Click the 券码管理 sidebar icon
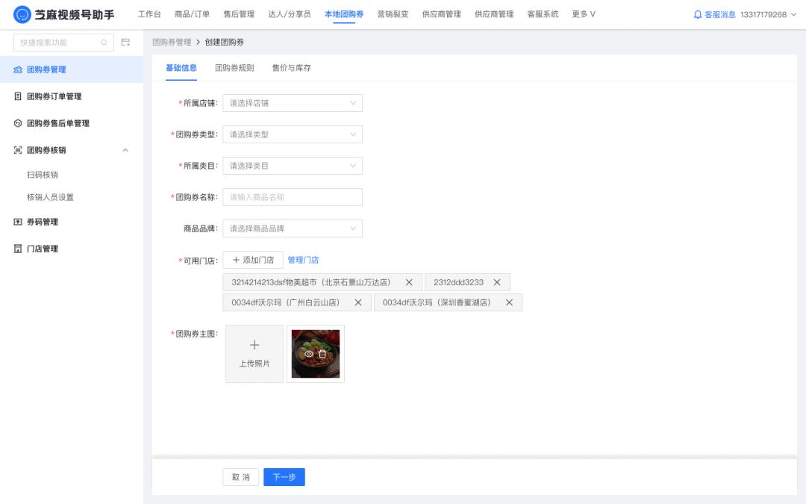Screen dimensions: 806x504 17,220
